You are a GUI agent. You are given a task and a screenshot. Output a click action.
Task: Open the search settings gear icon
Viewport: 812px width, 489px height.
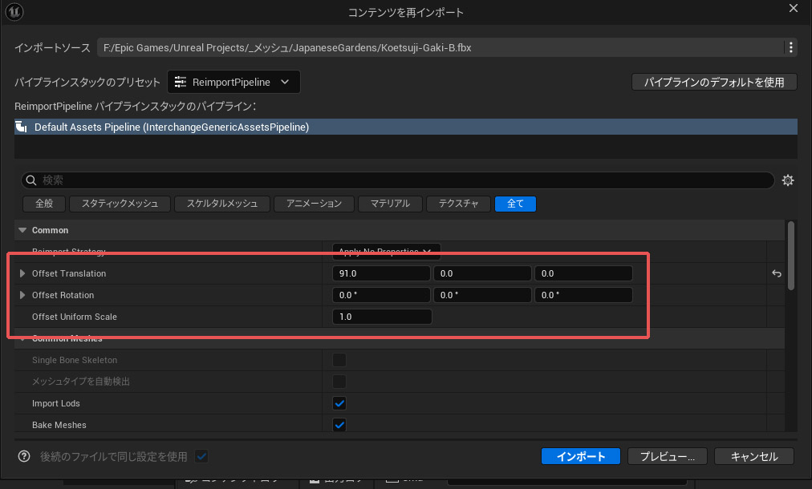788,180
